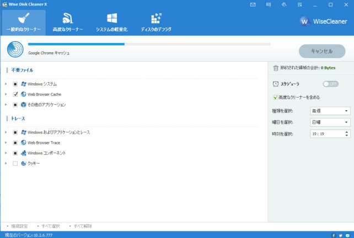
Task: Expand the Web Browser Cache tree row
Action: [x=6, y=94]
